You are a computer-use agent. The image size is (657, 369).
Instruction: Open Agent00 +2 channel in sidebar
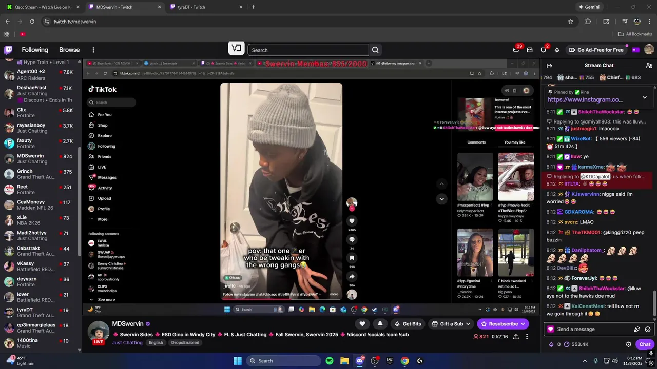click(x=39, y=75)
